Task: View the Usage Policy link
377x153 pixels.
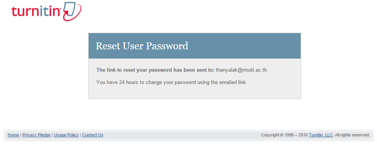Action: (66, 135)
